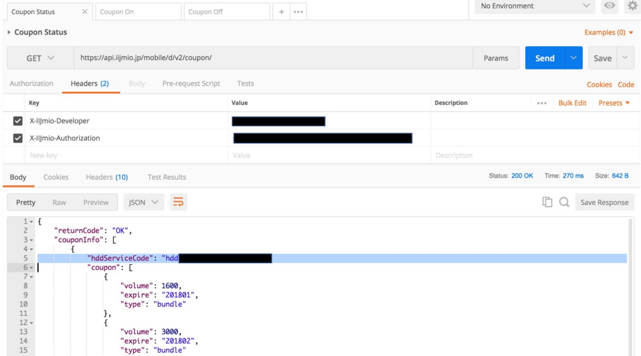The height and width of the screenshot is (356, 641).
Task: Collapse couponInfo array at line 3
Action: [x=31, y=240]
